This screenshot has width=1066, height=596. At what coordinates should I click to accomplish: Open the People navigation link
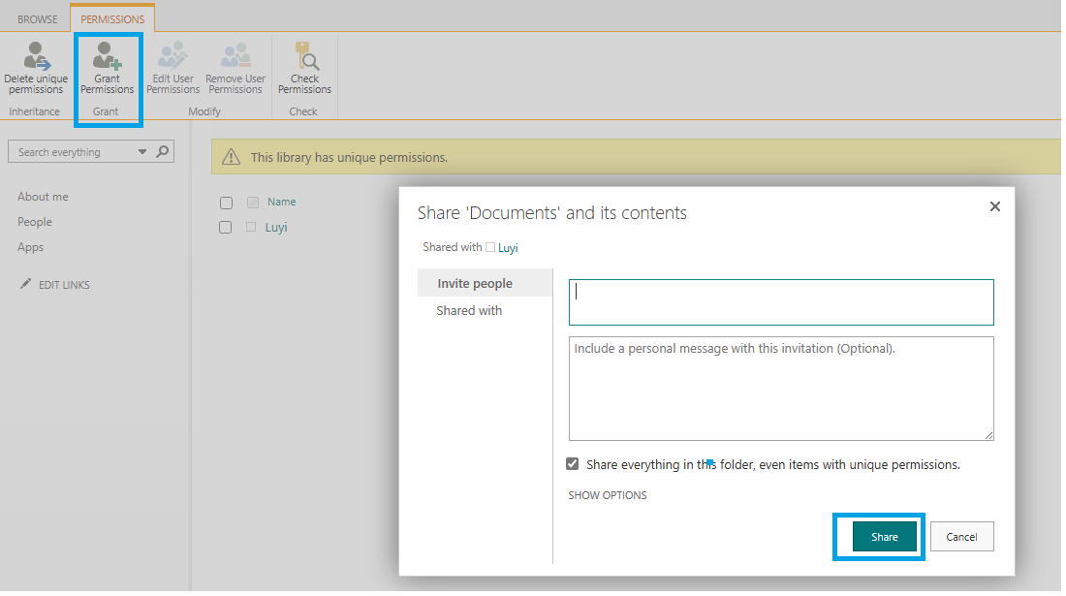(35, 222)
